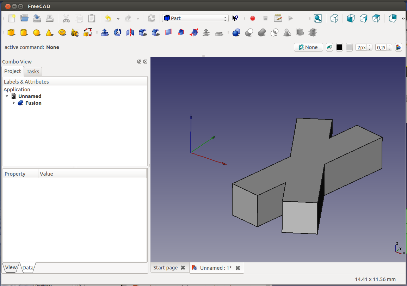Viewport: 407px width, 286px height.
Task: Add a torus solid
Action: point(62,33)
